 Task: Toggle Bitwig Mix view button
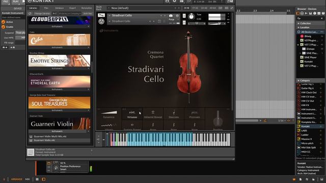(28, 179)
